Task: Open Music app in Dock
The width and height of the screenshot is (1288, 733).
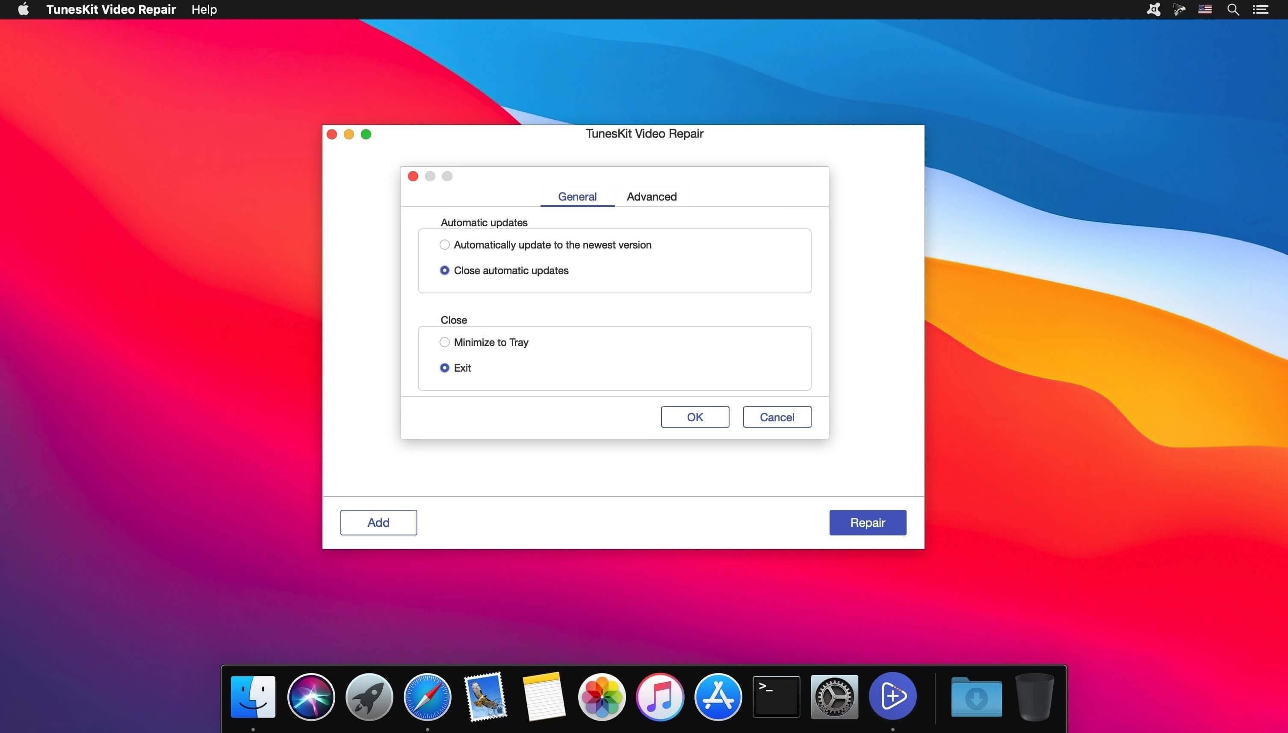Action: 660,696
